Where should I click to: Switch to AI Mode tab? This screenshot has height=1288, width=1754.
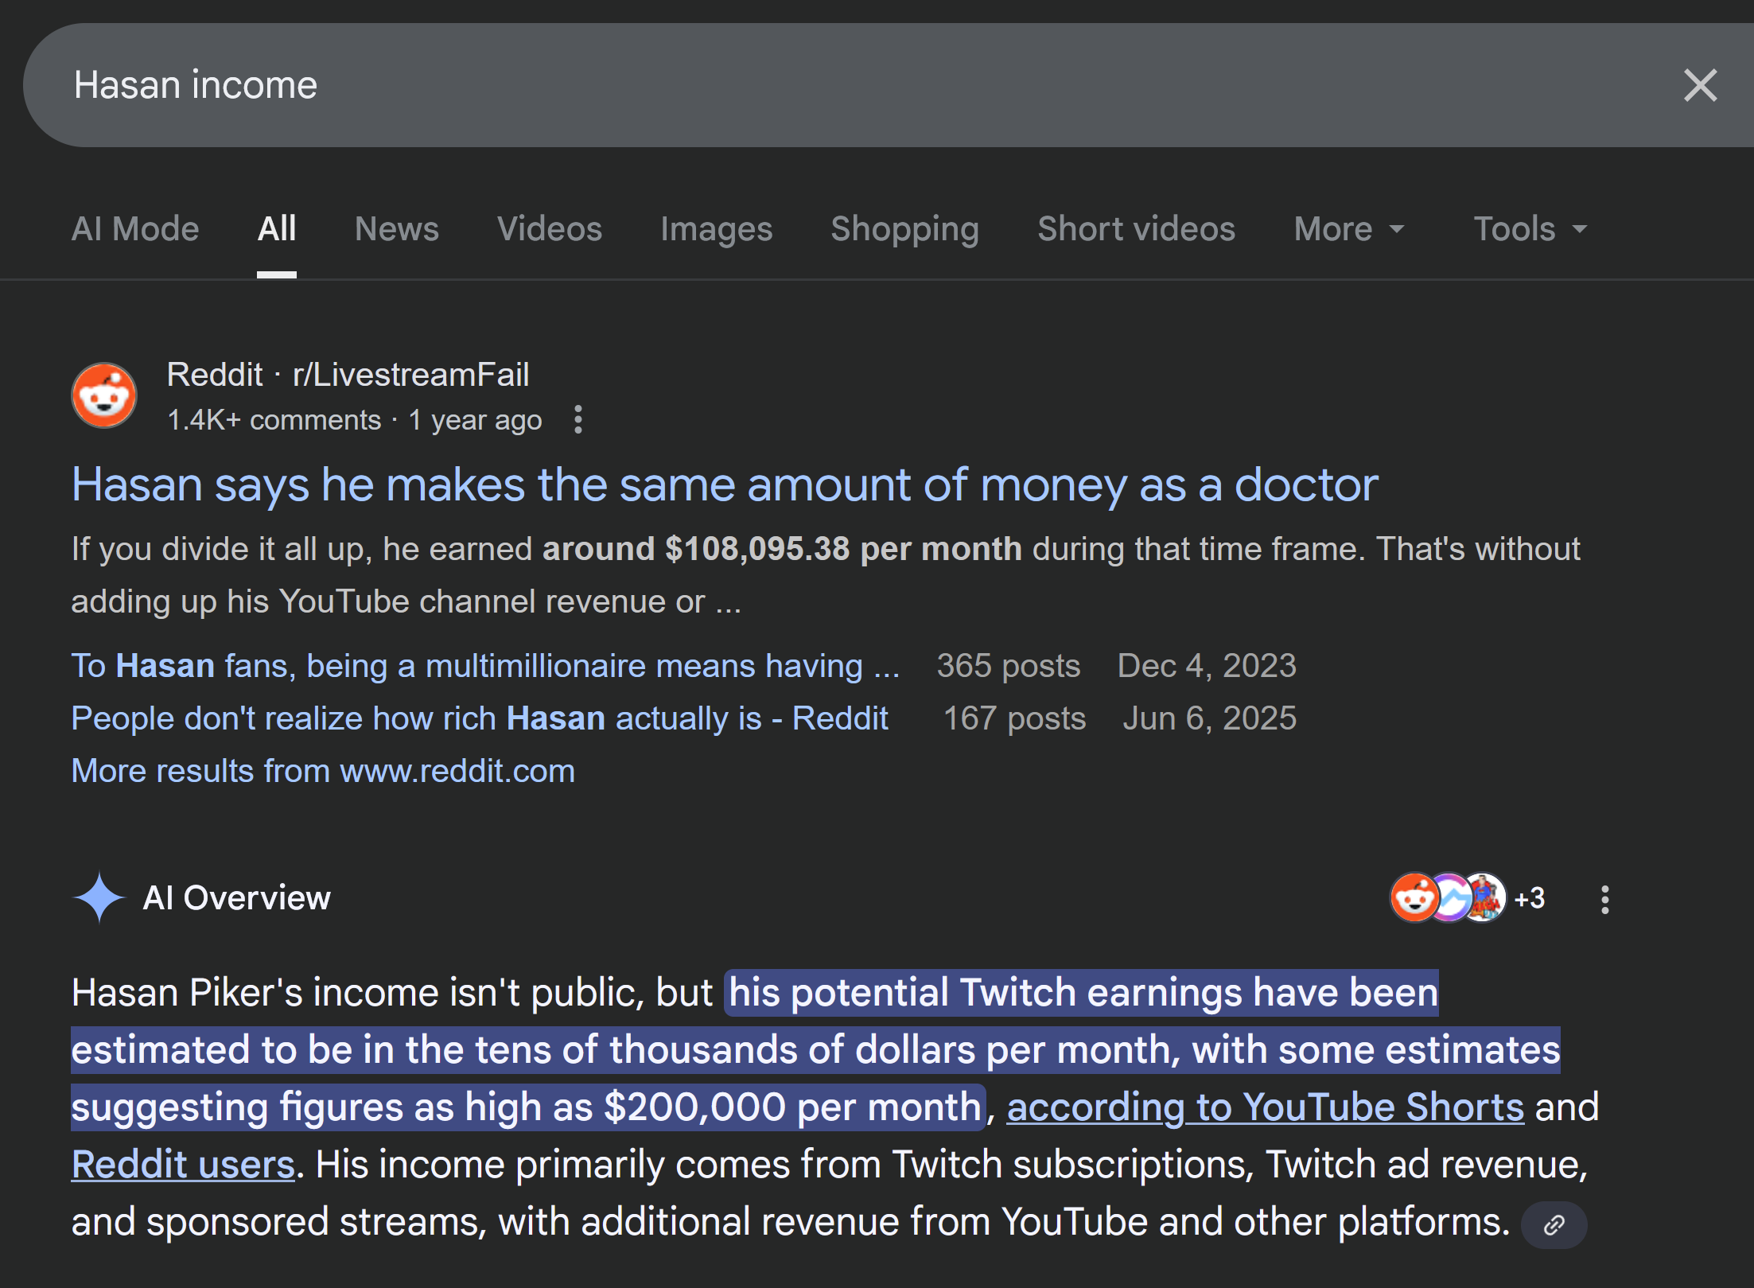tap(135, 229)
